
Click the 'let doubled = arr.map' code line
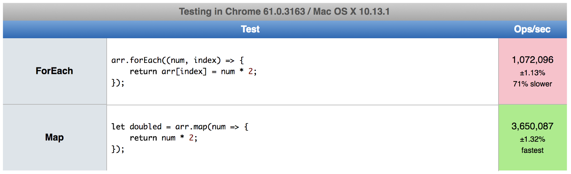(x=180, y=127)
